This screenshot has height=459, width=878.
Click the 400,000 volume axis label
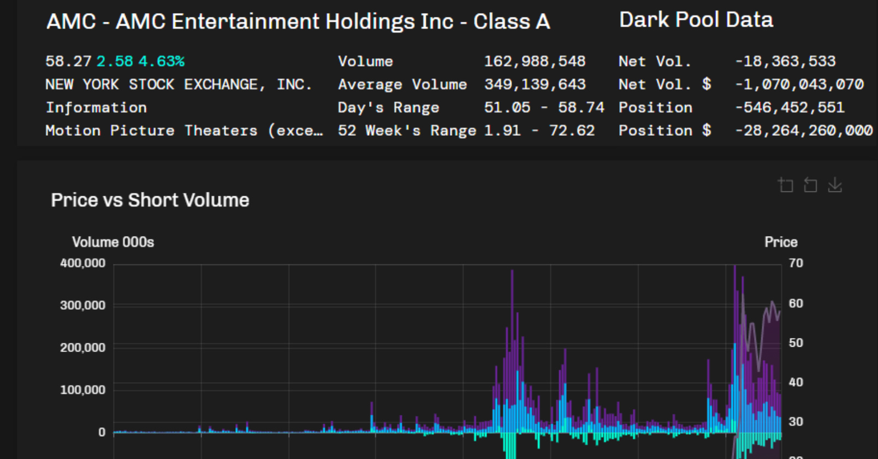pyautogui.click(x=82, y=263)
